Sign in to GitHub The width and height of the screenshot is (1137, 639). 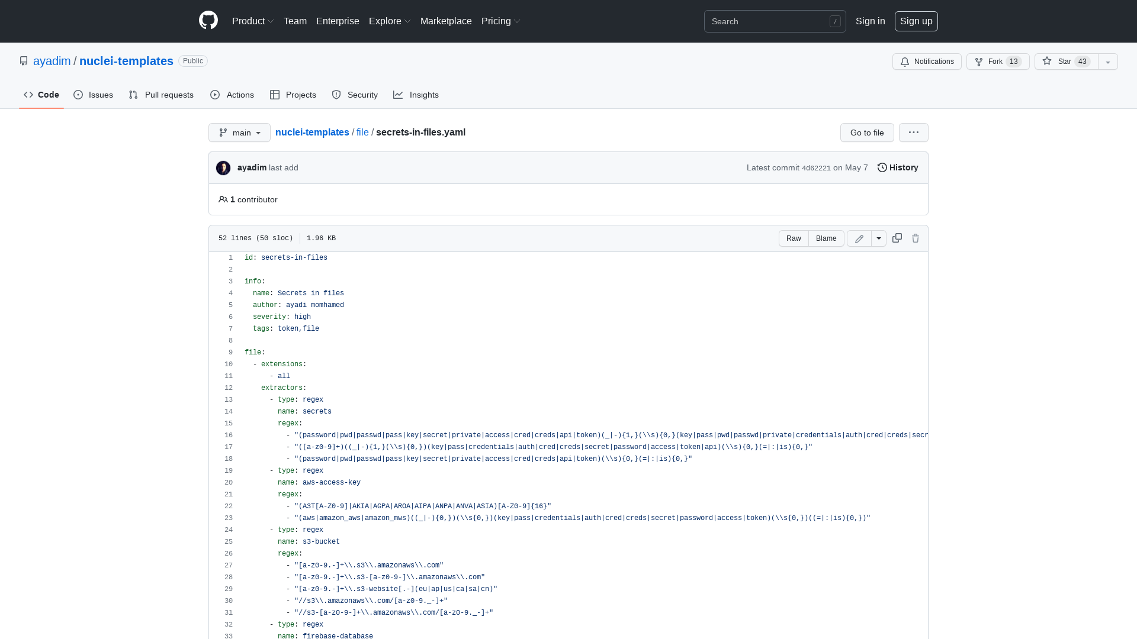pos(870,21)
